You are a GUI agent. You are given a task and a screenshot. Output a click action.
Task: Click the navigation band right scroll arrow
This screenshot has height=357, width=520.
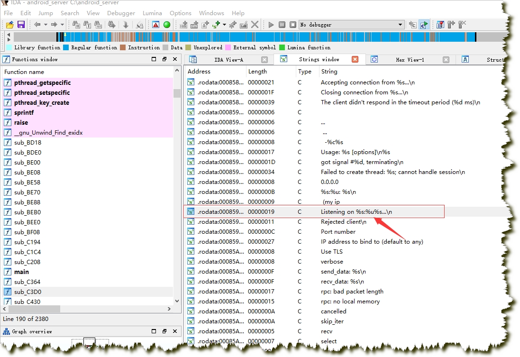tap(9, 39)
